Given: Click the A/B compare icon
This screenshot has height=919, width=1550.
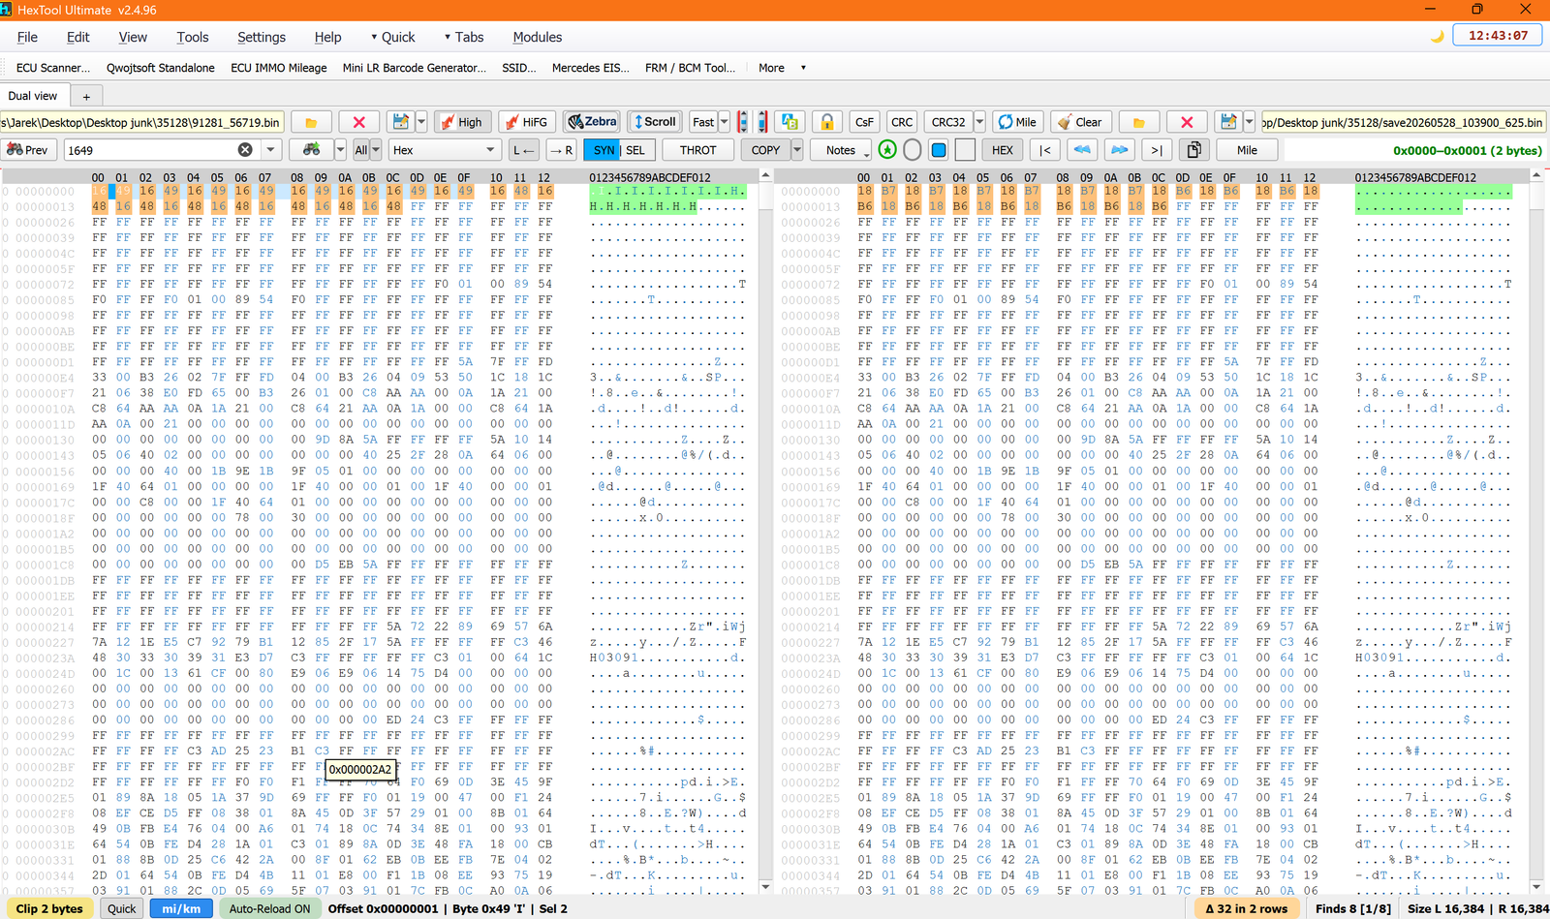Looking at the screenshot, I should click(x=790, y=122).
